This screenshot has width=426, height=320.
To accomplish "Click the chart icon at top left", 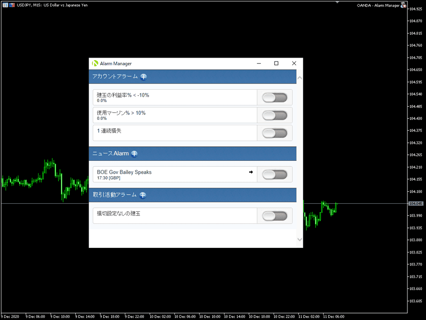I will click(4, 5).
